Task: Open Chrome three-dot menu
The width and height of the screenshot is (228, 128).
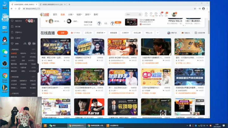Action: point(207,9)
